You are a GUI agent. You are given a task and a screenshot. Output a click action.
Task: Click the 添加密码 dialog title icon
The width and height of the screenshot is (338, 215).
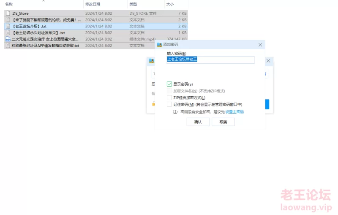click(x=160, y=45)
